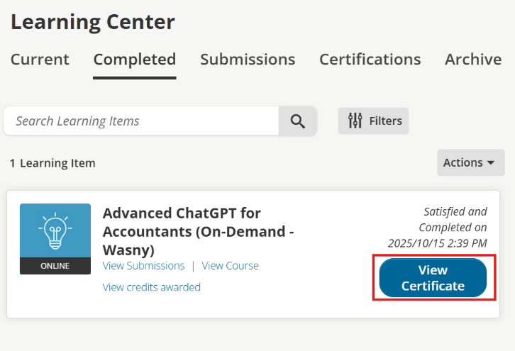Follow the View Course link
The height and width of the screenshot is (351, 515).
coord(230,266)
